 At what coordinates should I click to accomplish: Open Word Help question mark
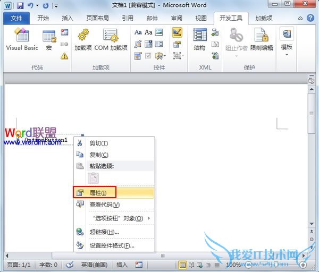tap(310, 18)
